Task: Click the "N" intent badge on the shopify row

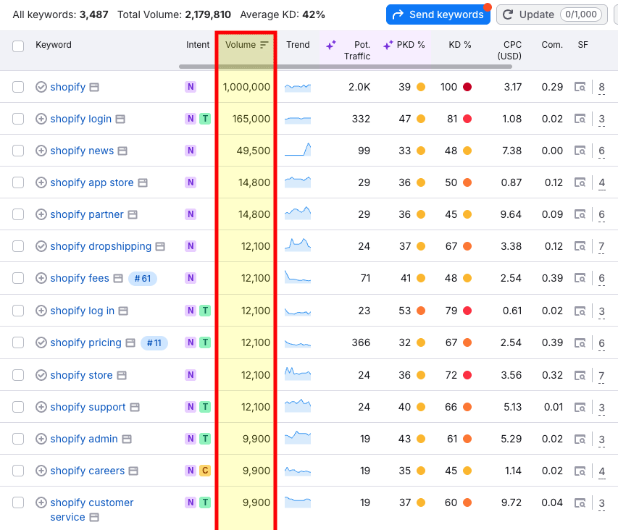Action: (189, 87)
